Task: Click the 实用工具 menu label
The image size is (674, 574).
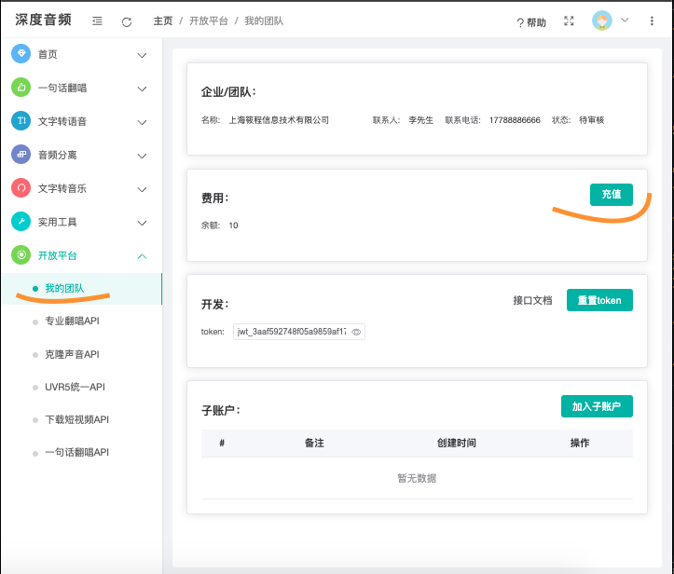Action: click(57, 222)
